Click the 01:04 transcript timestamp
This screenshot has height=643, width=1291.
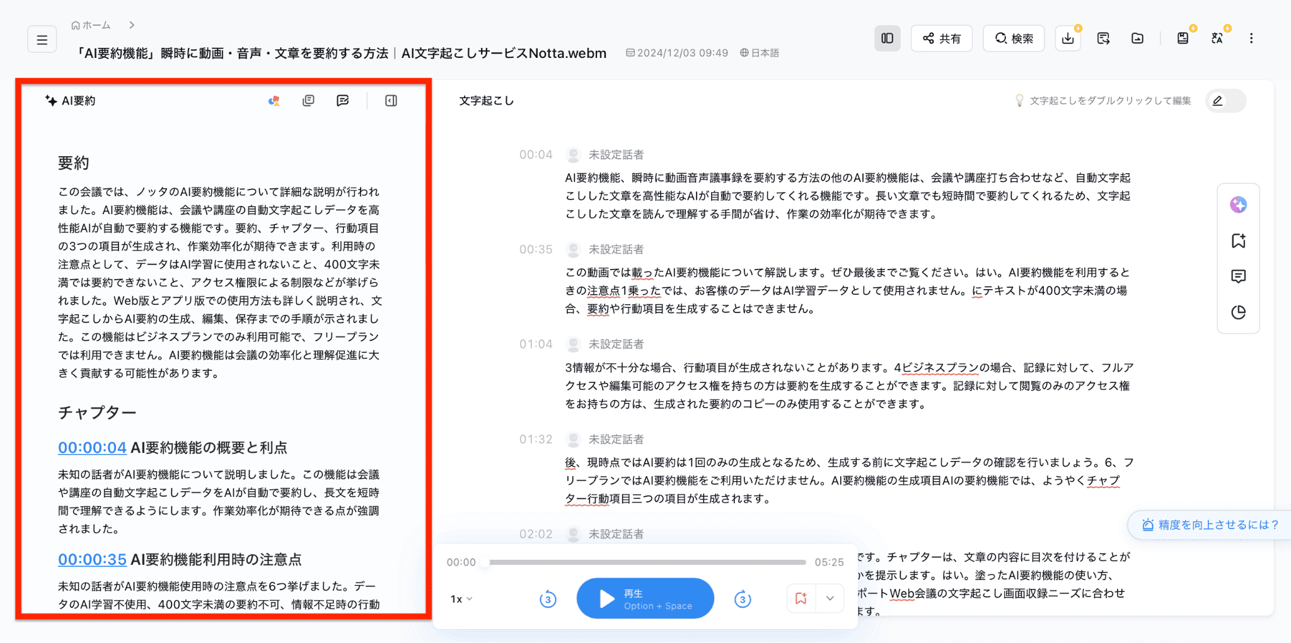coord(536,344)
